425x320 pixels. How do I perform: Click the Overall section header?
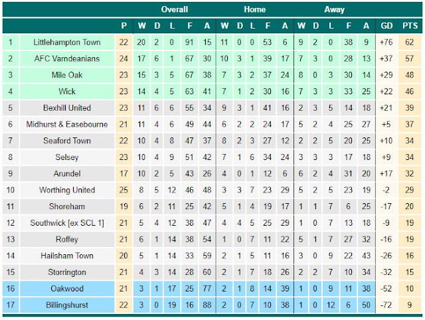point(175,9)
